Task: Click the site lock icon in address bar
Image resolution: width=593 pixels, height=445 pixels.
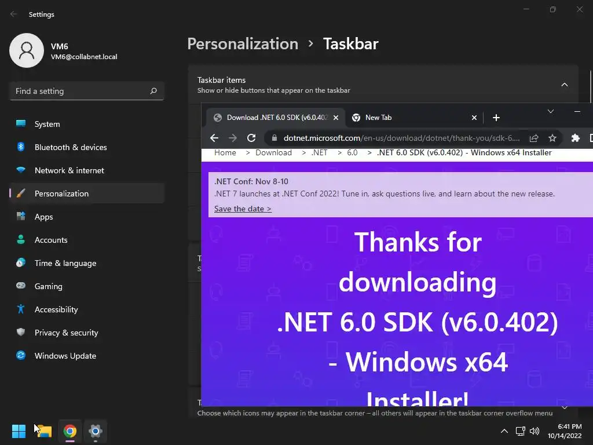Action: [274, 138]
